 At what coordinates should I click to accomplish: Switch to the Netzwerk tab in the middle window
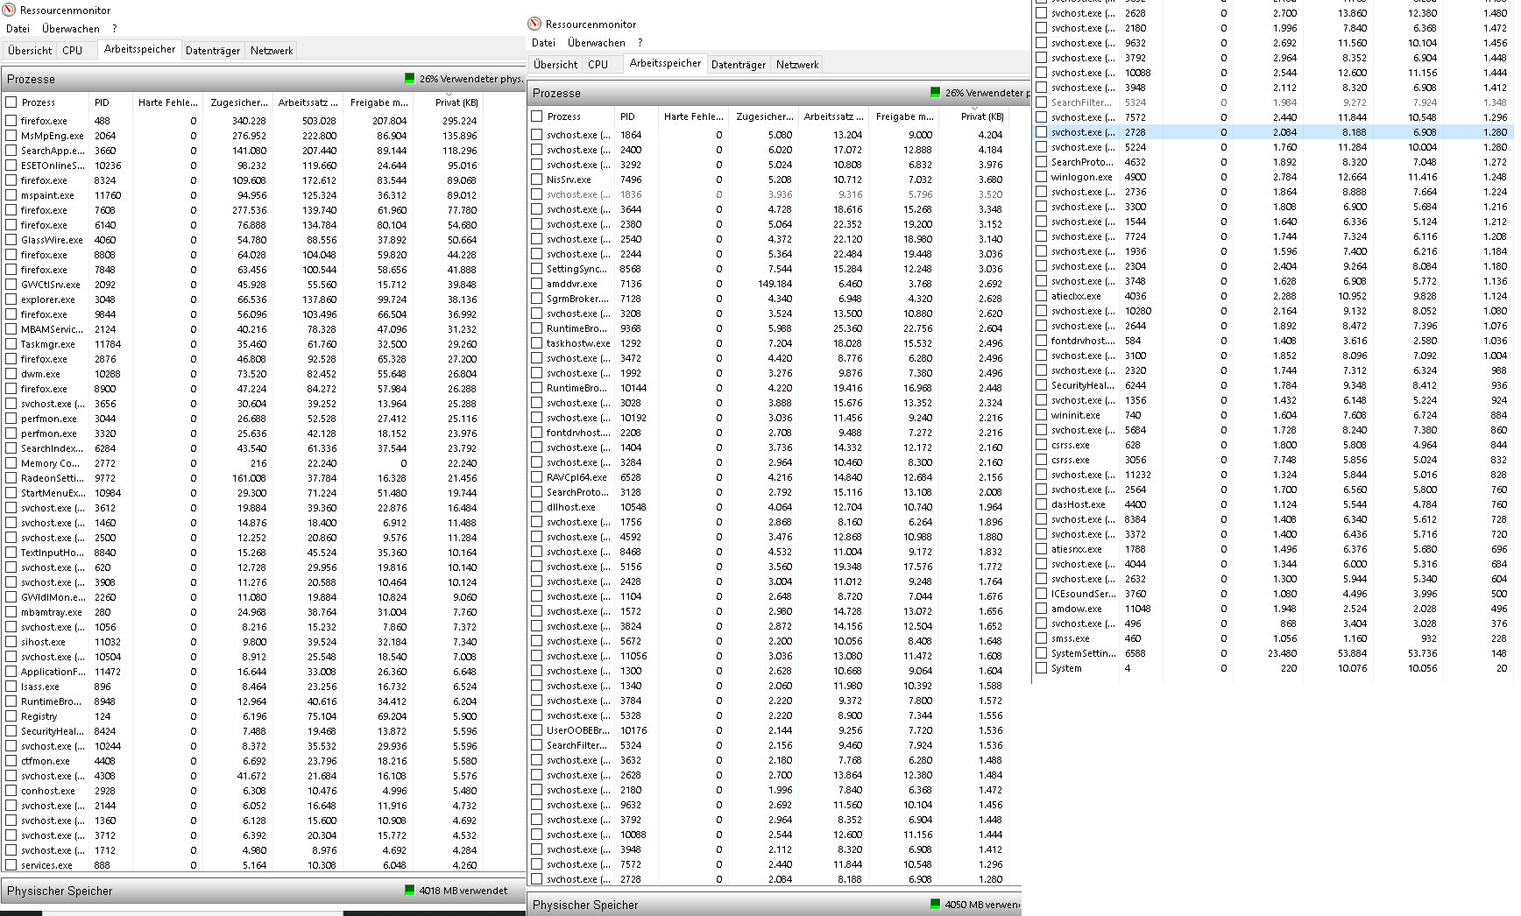pos(797,65)
